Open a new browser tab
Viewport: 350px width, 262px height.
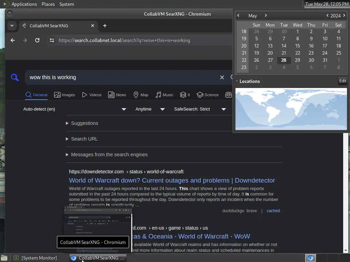coord(105,26)
